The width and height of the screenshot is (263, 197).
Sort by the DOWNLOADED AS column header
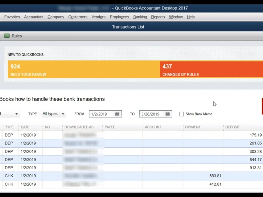[x=79, y=127]
